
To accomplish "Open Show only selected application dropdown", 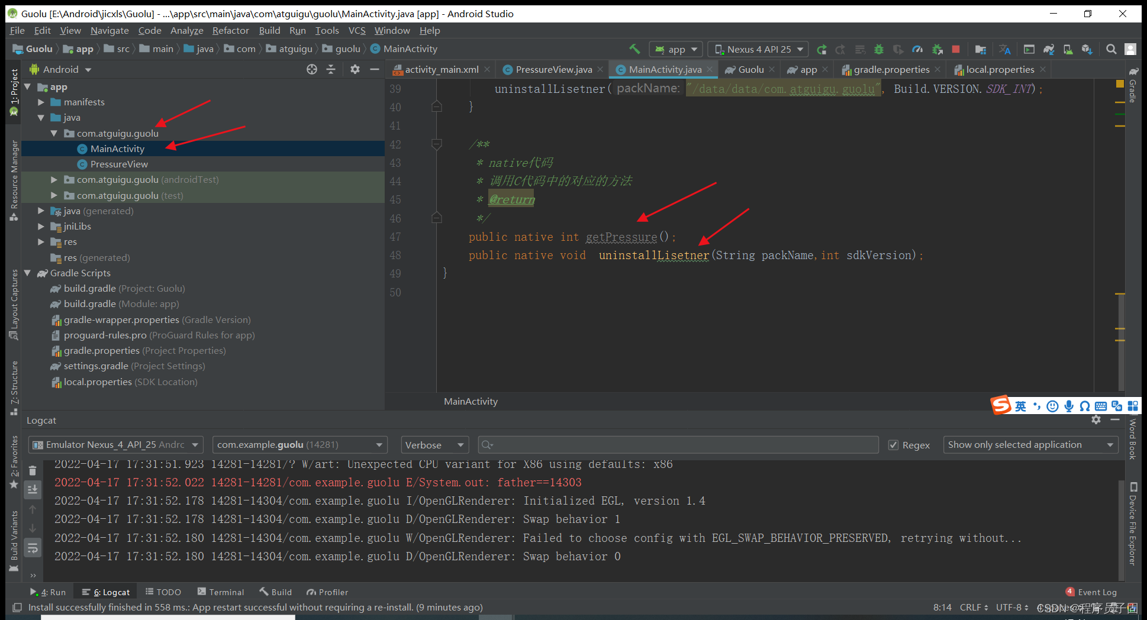I will [x=1030, y=445].
